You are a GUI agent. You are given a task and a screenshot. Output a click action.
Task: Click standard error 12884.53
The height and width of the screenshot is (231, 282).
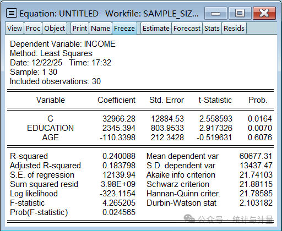click(167, 119)
